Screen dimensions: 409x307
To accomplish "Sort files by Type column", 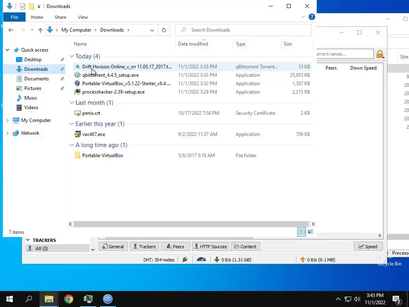I will (x=240, y=44).
